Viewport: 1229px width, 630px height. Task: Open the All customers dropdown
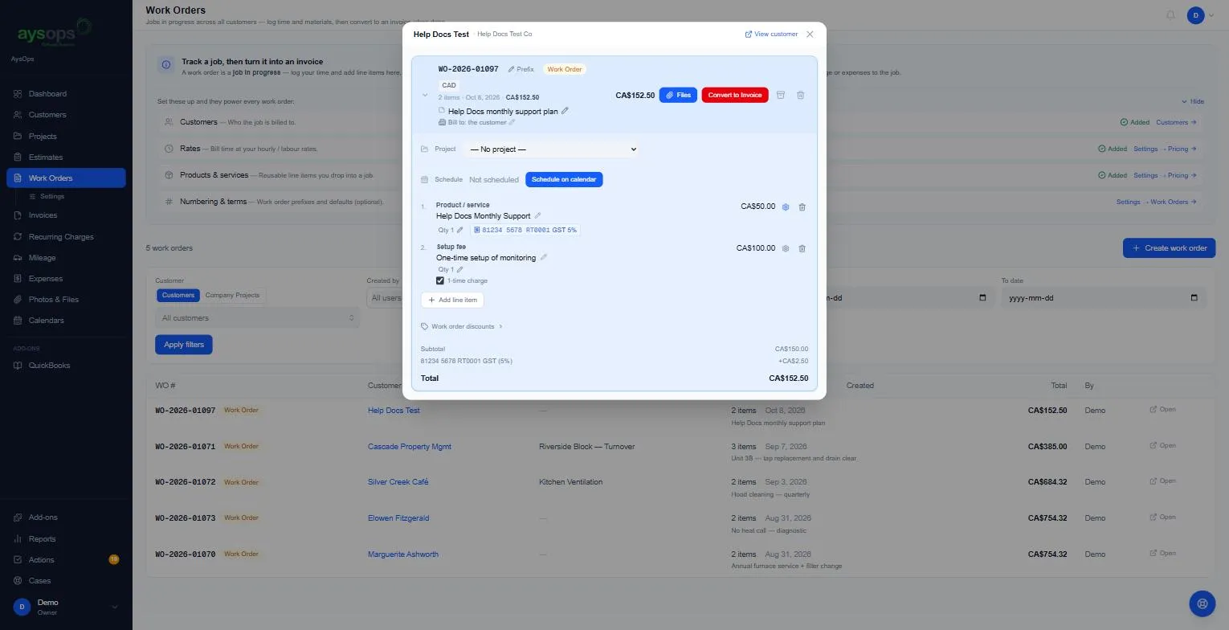point(257,317)
